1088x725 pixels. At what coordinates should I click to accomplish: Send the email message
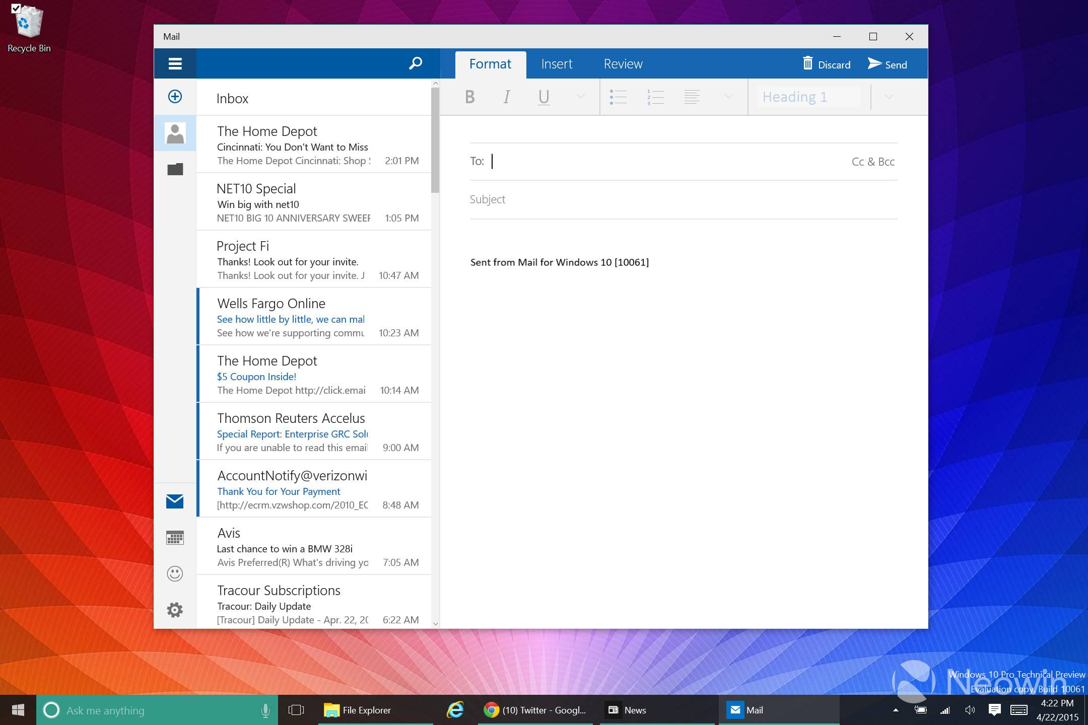(888, 64)
